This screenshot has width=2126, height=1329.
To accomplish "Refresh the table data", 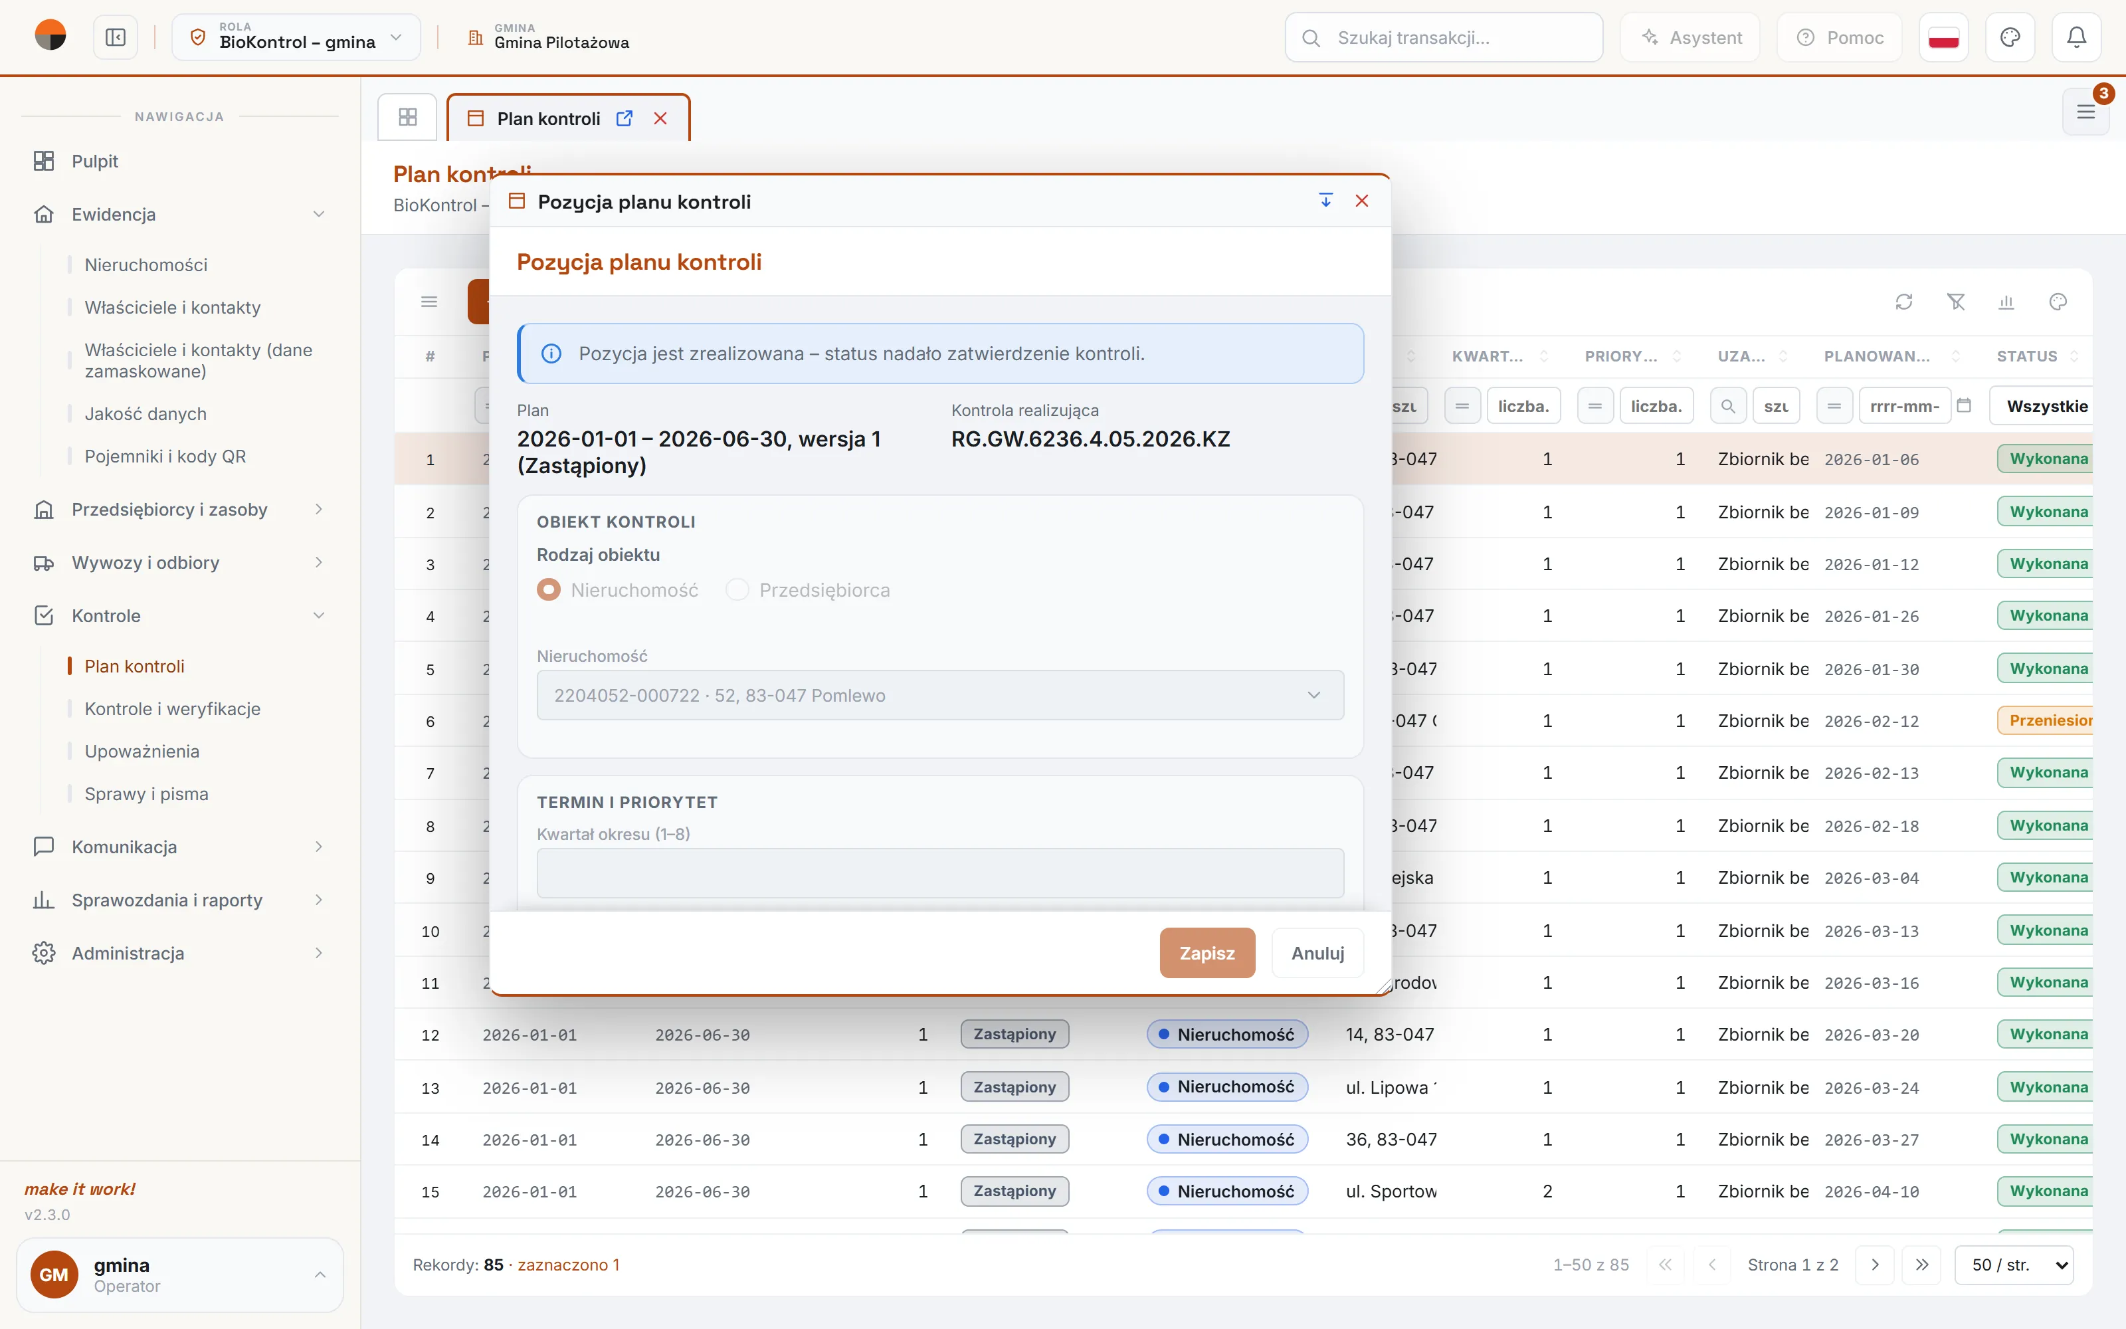I will pyautogui.click(x=1903, y=302).
